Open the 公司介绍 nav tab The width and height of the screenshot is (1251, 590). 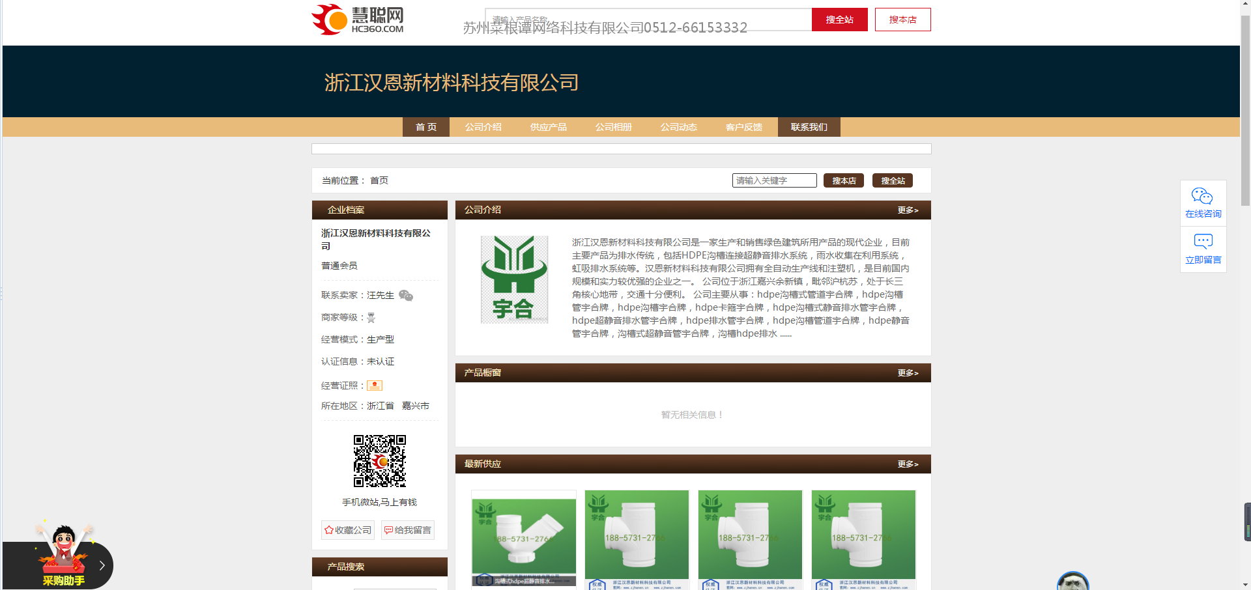(x=483, y=127)
